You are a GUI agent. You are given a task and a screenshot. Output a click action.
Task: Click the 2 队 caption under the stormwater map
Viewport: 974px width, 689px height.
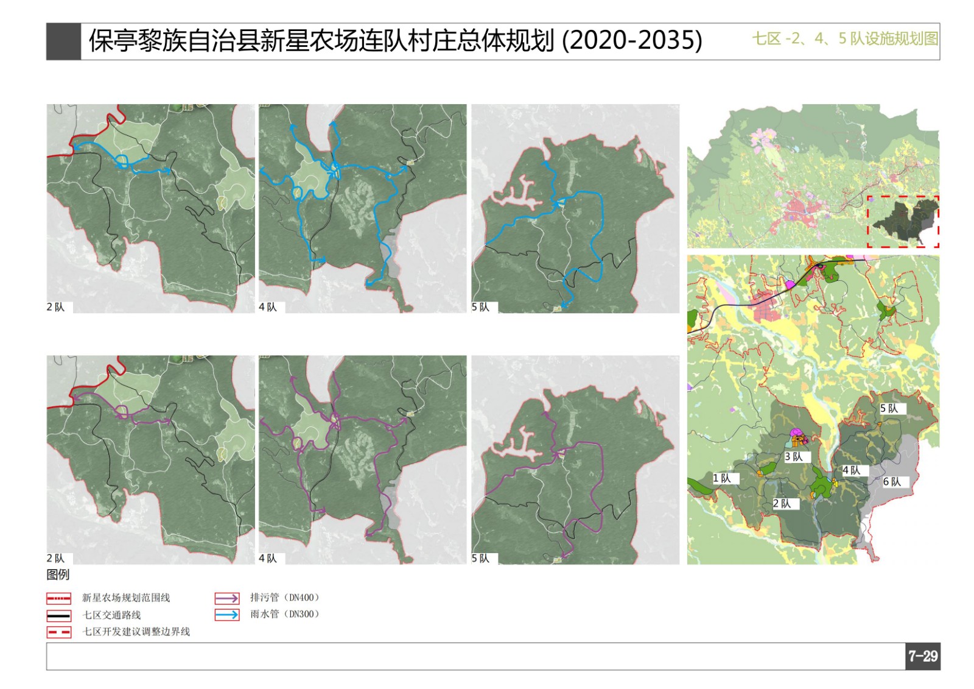(59, 308)
